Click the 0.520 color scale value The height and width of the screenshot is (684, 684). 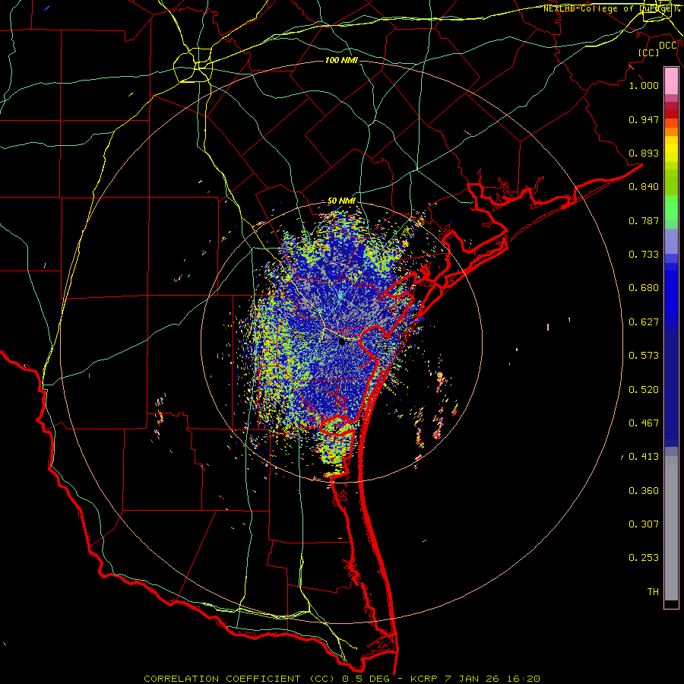click(x=644, y=390)
